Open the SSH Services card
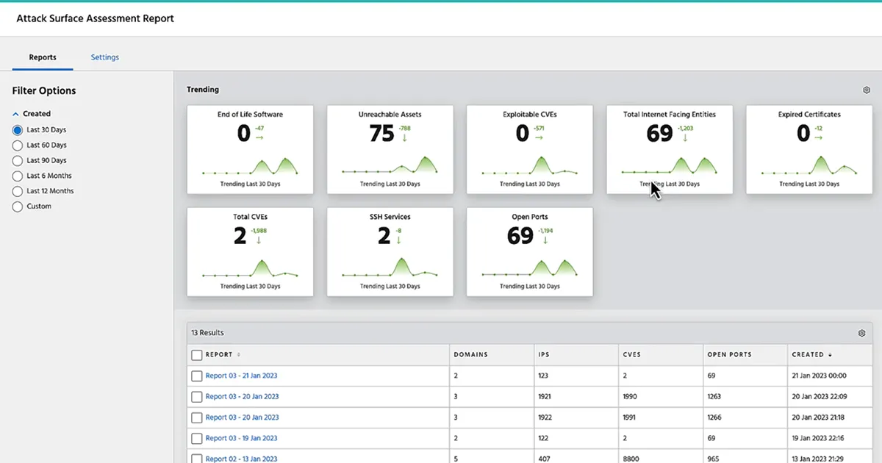 pos(390,252)
